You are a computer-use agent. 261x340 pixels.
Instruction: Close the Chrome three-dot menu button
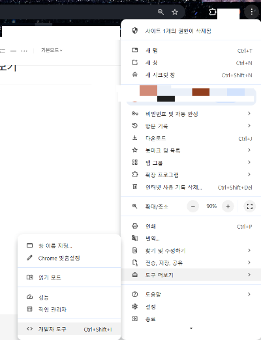[252, 12]
